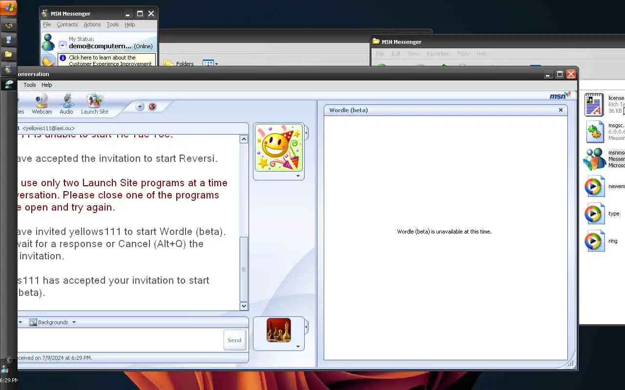This screenshot has height=390, width=625.
Task: Maximize the MSN Messenger contact window
Action: point(140,14)
